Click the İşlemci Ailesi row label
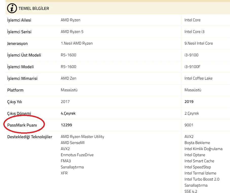This screenshot has width=230, height=193. [x=19, y=20]
